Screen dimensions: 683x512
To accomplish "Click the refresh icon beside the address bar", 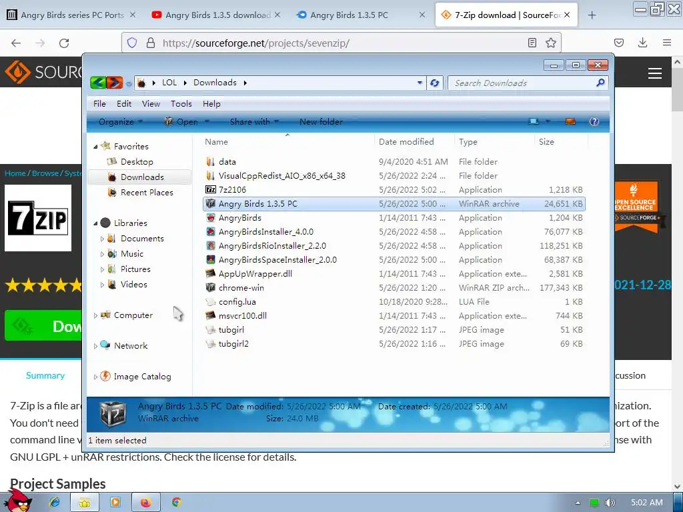I will (x=434, y=83).
